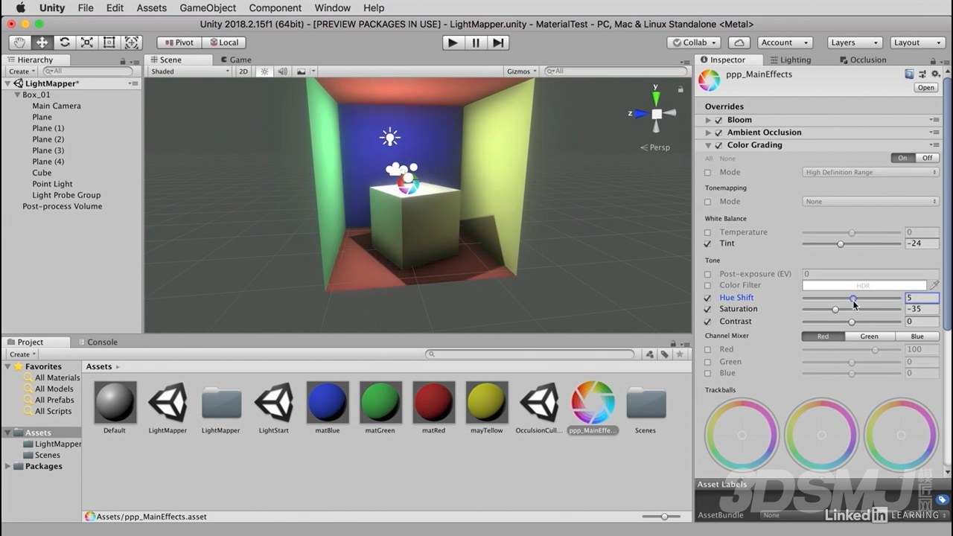Open the GameObject menu
The image size is (953, 536).
(x=208, y=8)
